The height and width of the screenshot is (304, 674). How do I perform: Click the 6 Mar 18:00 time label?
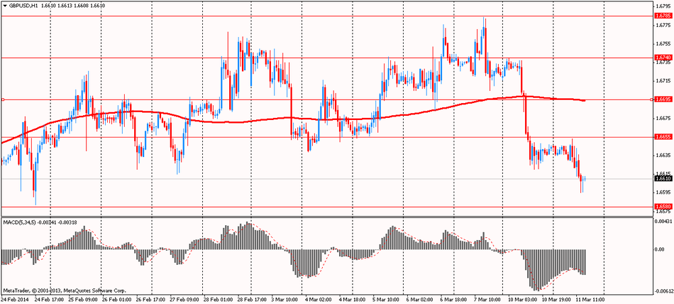[x=455, y=299]
